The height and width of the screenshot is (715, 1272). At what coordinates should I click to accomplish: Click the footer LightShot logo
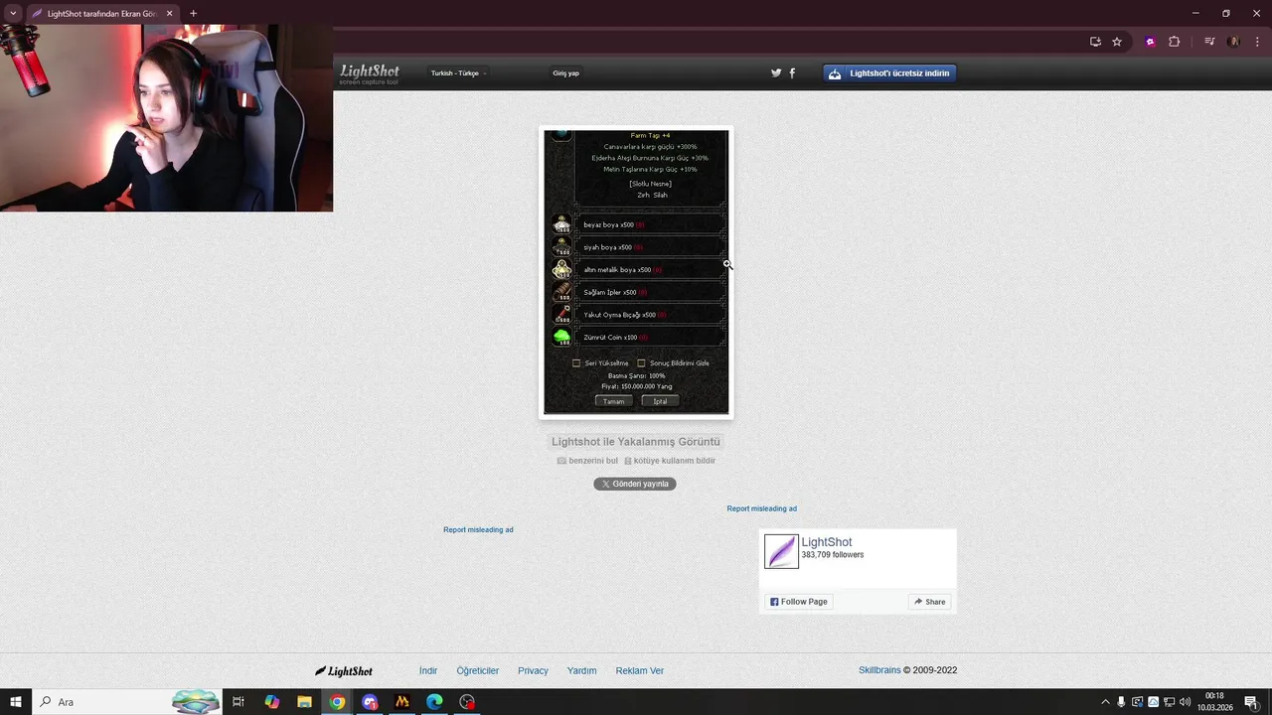pyautogui.click(x=344, y=671)
